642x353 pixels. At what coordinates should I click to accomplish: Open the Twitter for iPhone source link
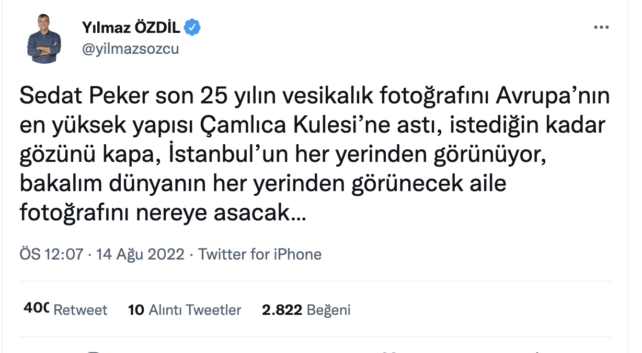click(260, 254)
